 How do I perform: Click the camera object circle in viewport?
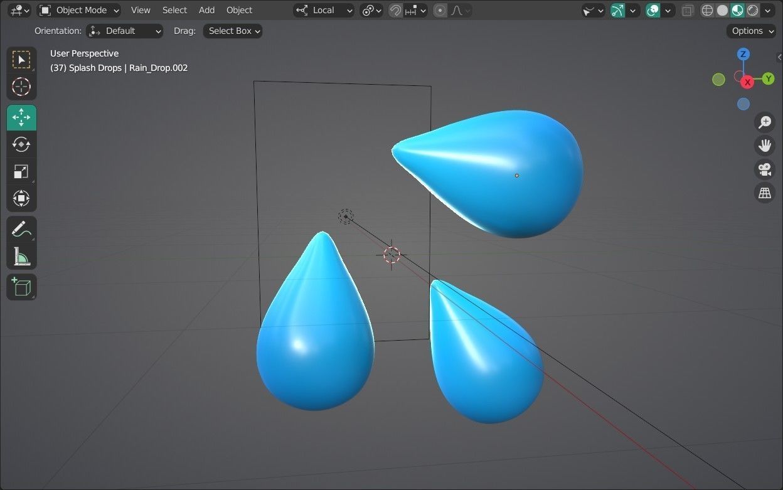pyautogui.click(x=346, y=216)
